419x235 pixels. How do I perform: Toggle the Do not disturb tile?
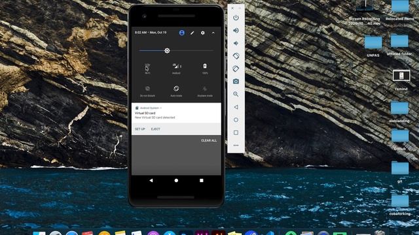point(147,91)
